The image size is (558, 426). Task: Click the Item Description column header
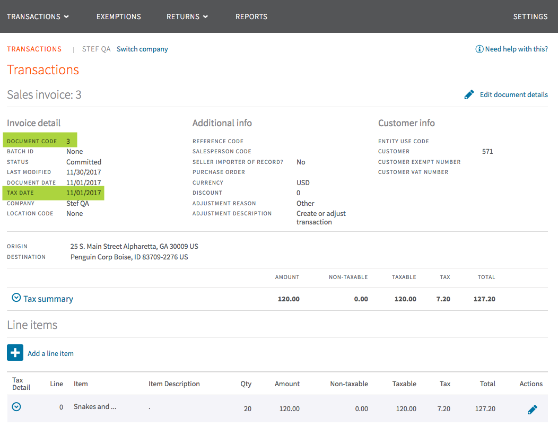click(x=174, y=384)
